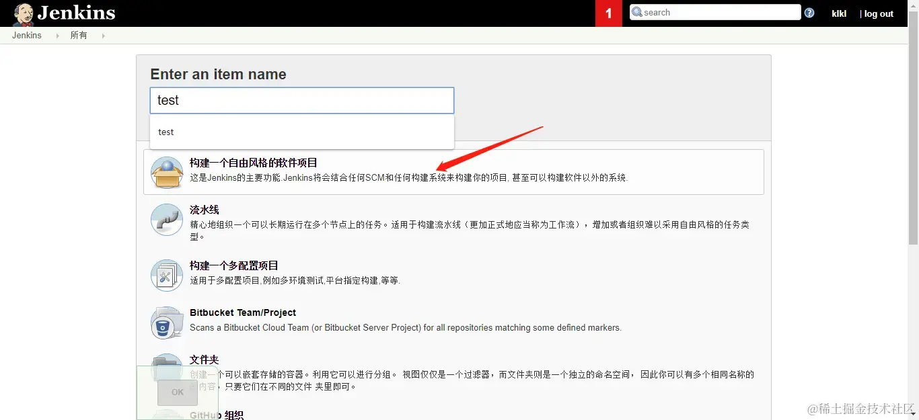Viewport: 919px width, 420px height.
Task: Click the Jenkins butler logo icon
Action: tap(24, 13)
